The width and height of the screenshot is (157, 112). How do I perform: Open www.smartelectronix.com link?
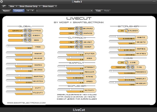pos(26,103)
